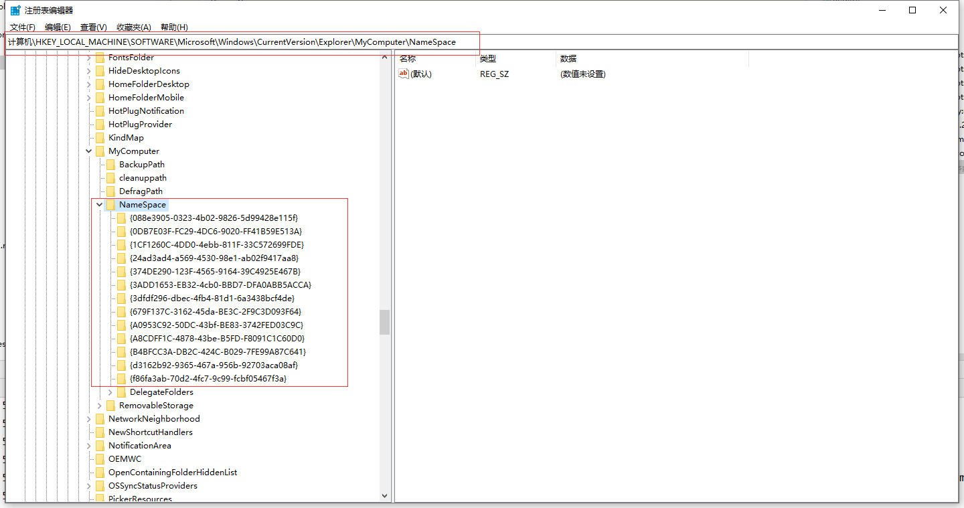The width and height of the screenshot is (964, 508).
Task: Expand the DelegateFolders node
Action: coord(110,392)
